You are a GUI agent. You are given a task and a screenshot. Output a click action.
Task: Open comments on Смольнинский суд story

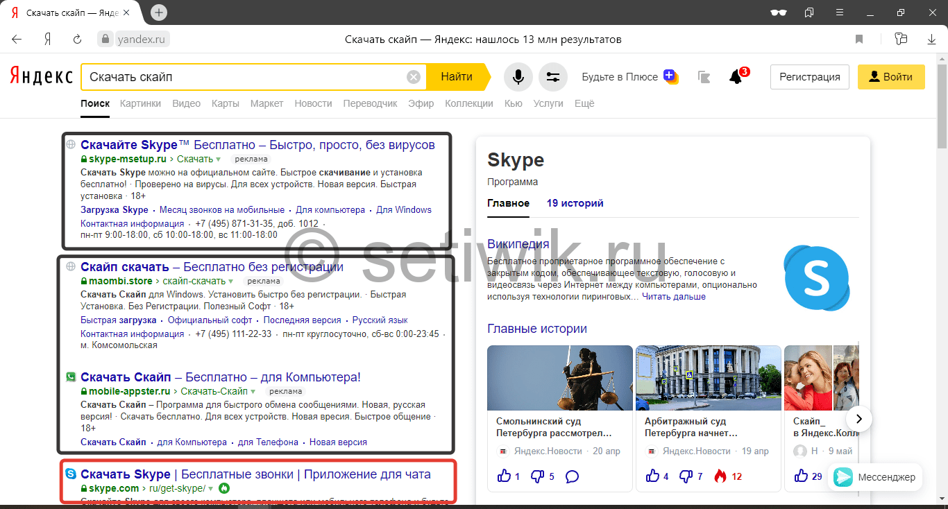pos(572,476)
